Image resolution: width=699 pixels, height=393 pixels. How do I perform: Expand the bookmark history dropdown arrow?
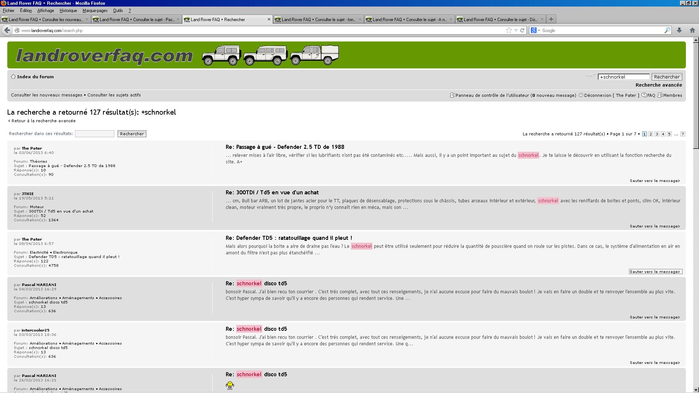pos(516,31)
